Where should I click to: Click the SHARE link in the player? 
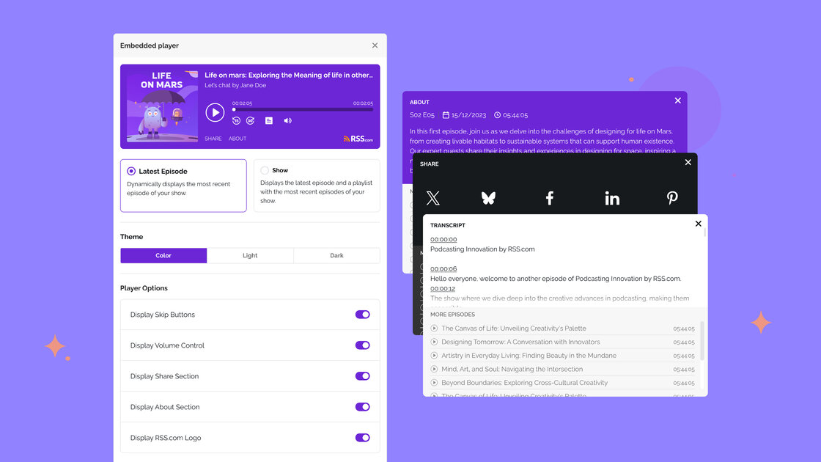(x=213, y=139)
